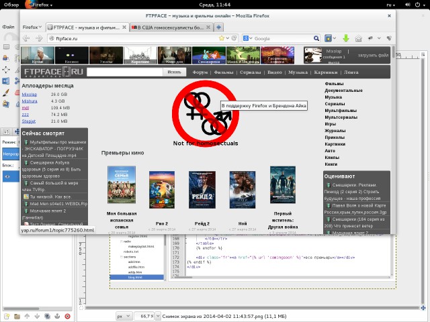Open Рейд 2 movie poster
430x322 pixels.
[x=202, y=190]
